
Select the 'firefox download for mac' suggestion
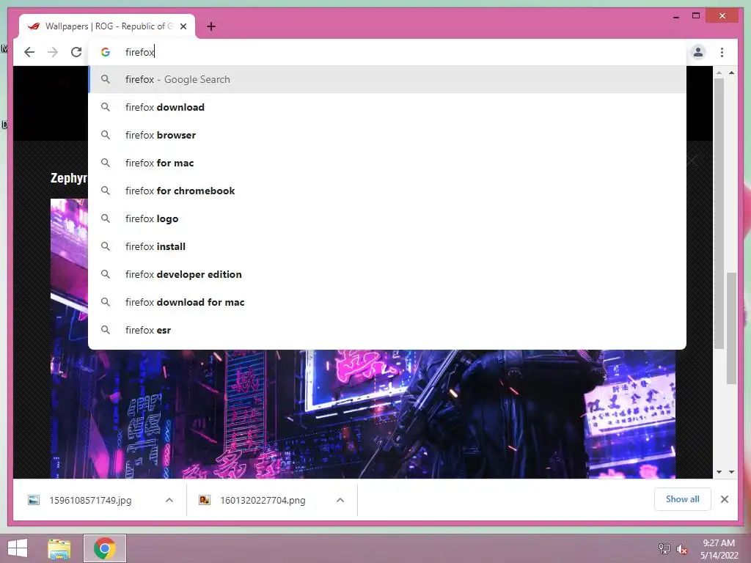[387, 301]
